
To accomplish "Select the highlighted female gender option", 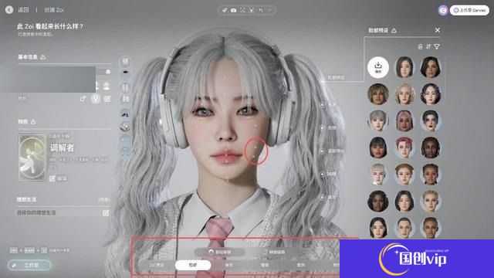I will click(96, 99).
